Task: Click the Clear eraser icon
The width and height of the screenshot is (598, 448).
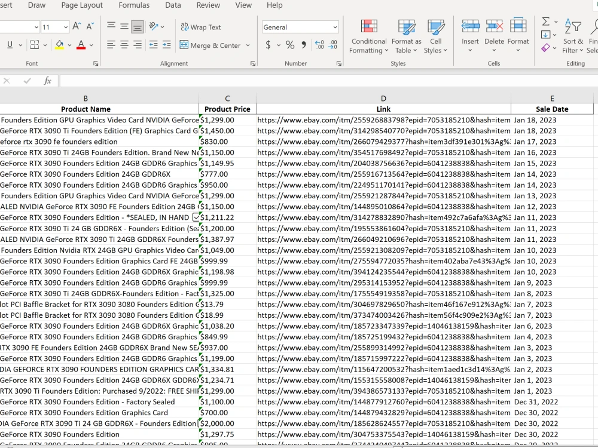Action: tap(545, 48)
